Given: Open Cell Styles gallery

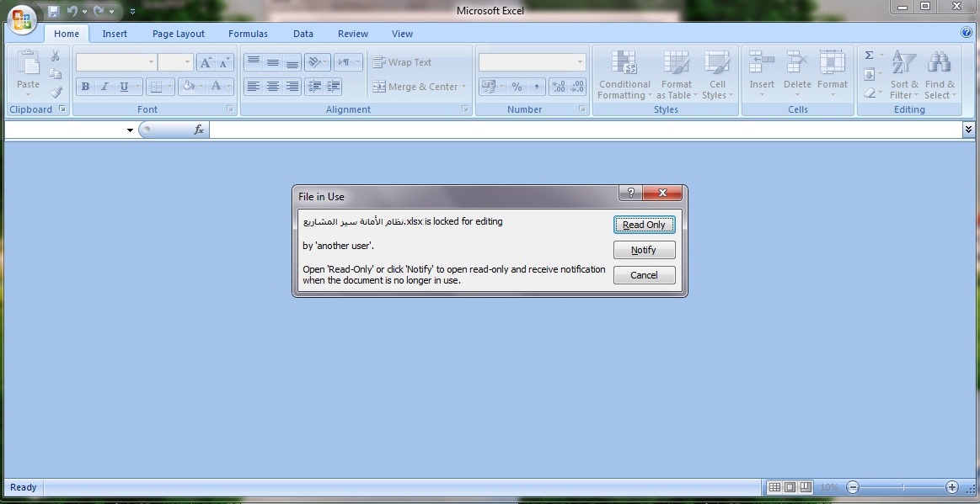Looking at the screenshot, I should pos(717,75).
